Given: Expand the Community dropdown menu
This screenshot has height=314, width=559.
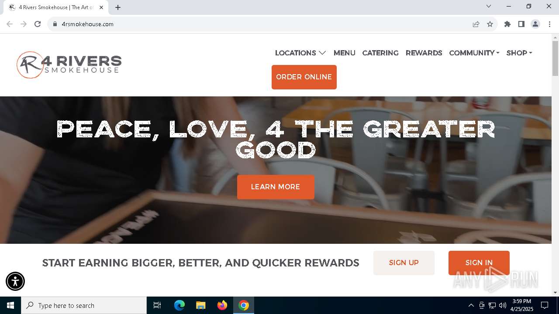Looking at the screenshot, I should click(474, 53).
